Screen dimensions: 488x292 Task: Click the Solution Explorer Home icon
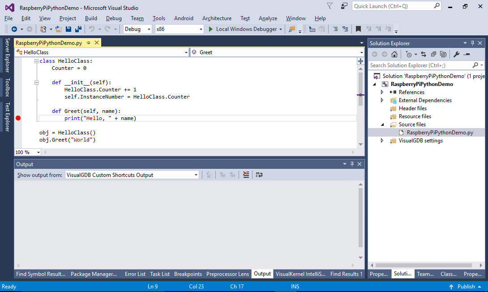point(394,55)
